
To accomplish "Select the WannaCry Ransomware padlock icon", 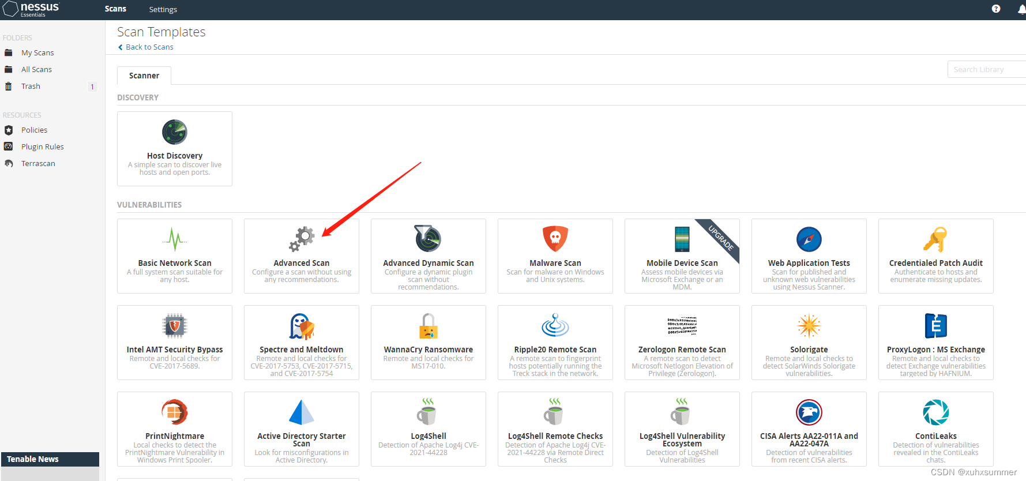I will (429, 326).
